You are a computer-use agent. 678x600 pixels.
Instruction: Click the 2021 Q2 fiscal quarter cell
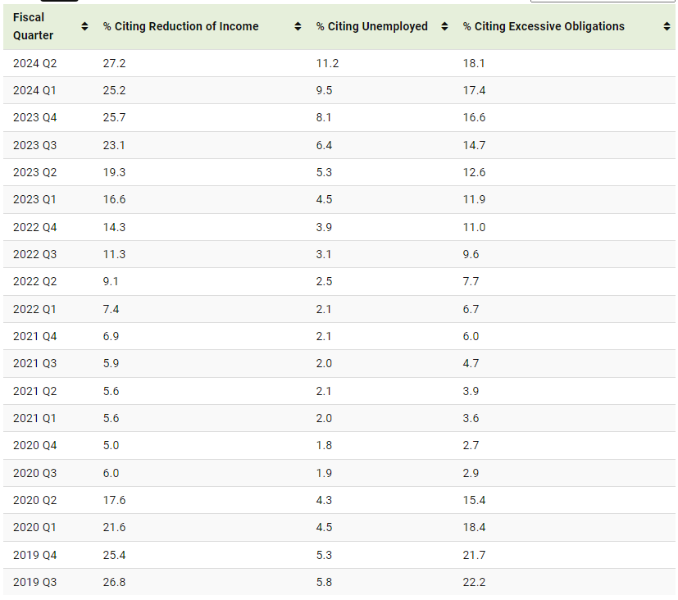point(35,391)
